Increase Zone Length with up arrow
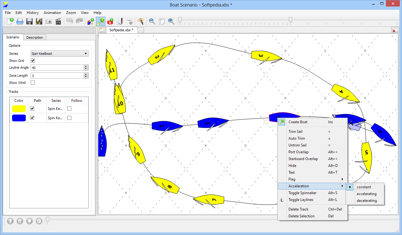The height and width of the screenshot is (235, 402). [x=86, y=74]
